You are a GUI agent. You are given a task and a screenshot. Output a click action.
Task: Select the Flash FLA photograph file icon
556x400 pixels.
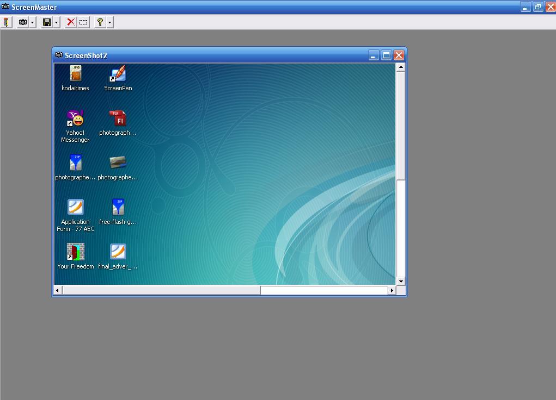(118, 118)
